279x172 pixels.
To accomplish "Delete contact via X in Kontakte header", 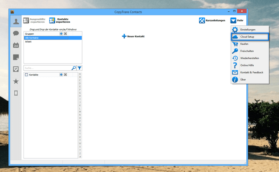I will [65, 74].
